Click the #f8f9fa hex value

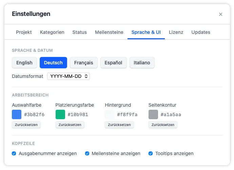pos(127,114)
